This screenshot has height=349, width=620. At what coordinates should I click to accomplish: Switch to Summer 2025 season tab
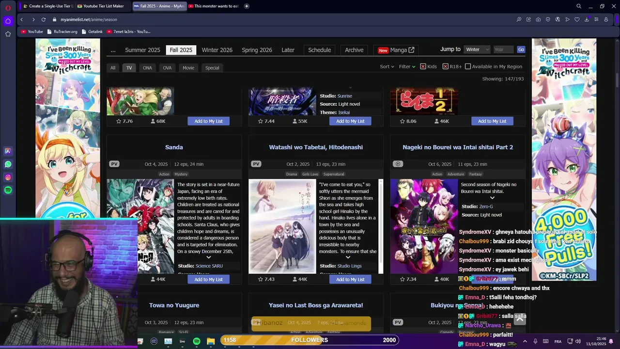pyautogui.click(x=142, y=50)
